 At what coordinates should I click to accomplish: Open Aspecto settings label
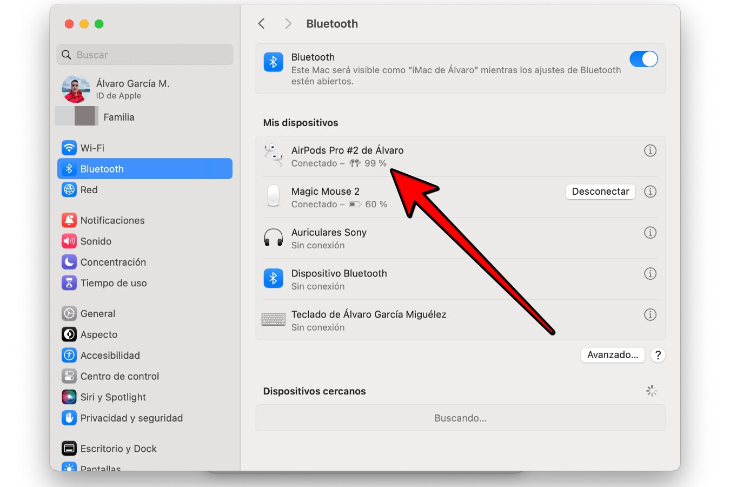tap(99, 334)
